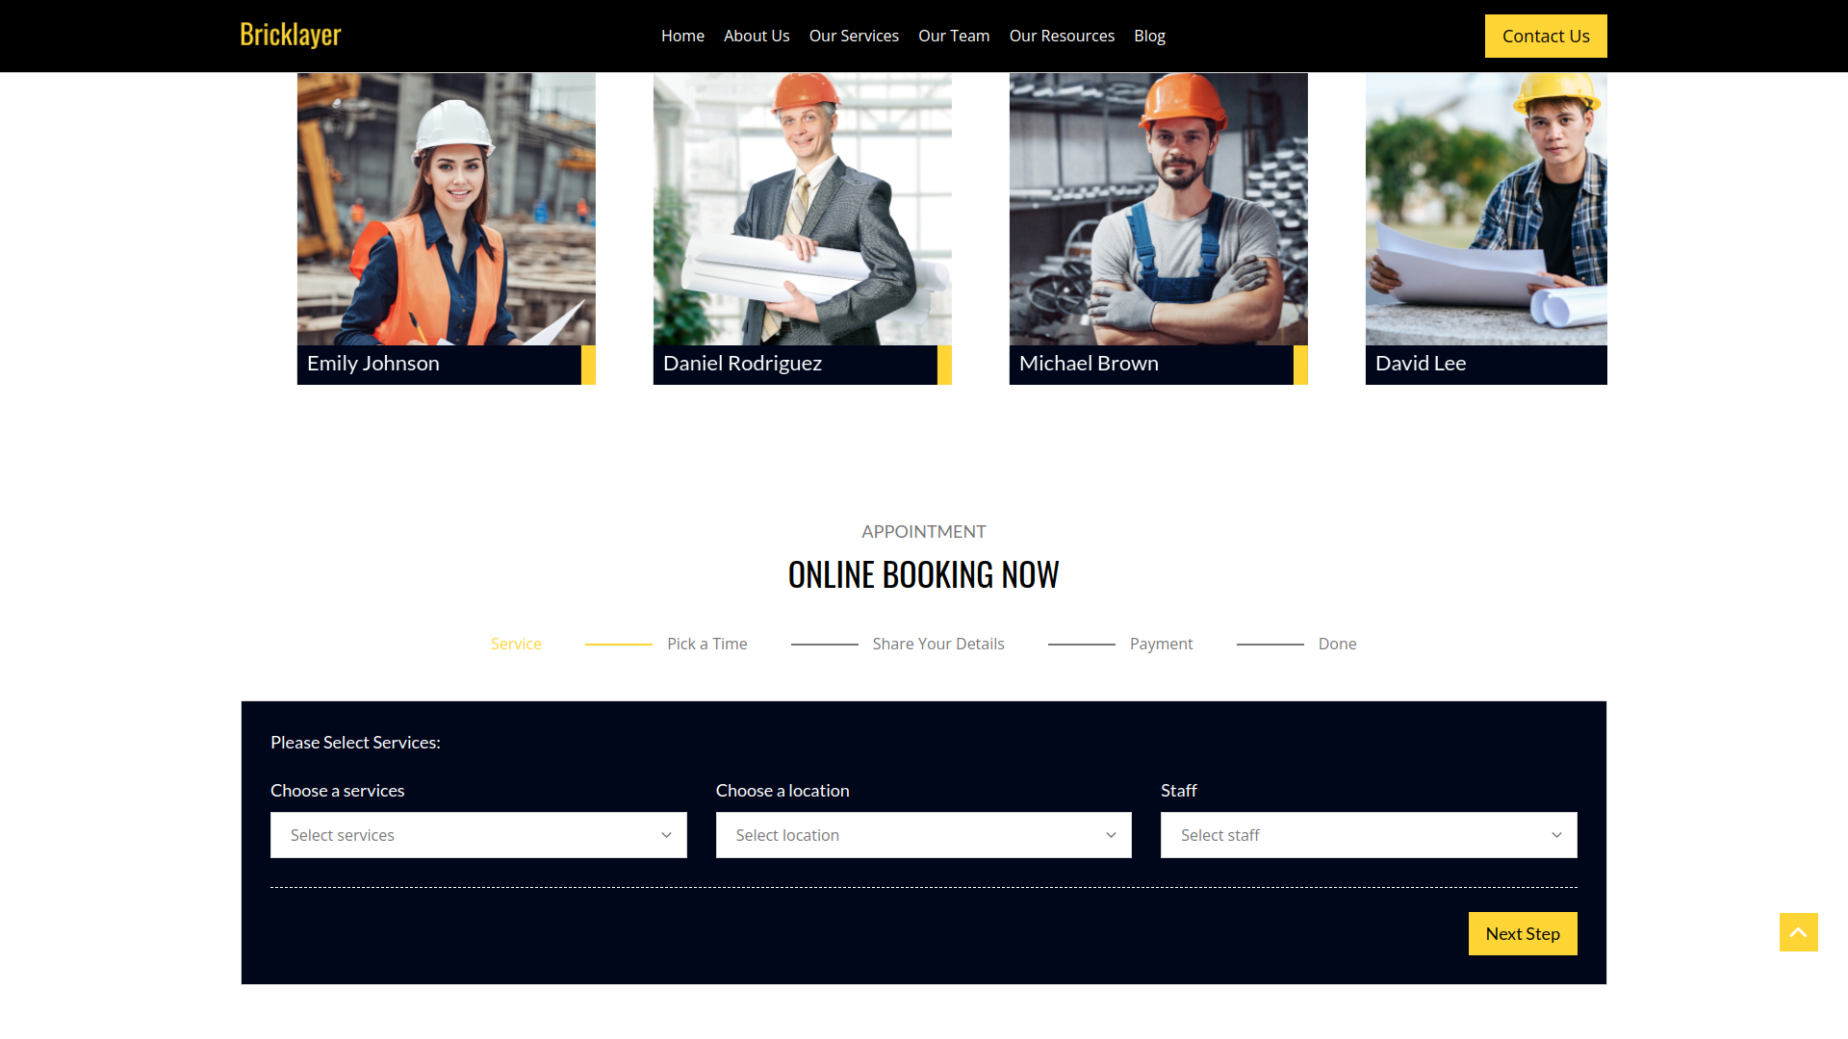The image size is (1848, 1039).
Task: Open Emily Johnson's team photo
Action: click(446, 209)
